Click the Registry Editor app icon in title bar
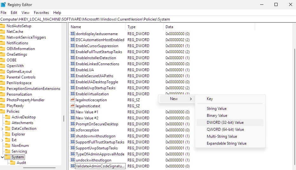 [3, 4]
